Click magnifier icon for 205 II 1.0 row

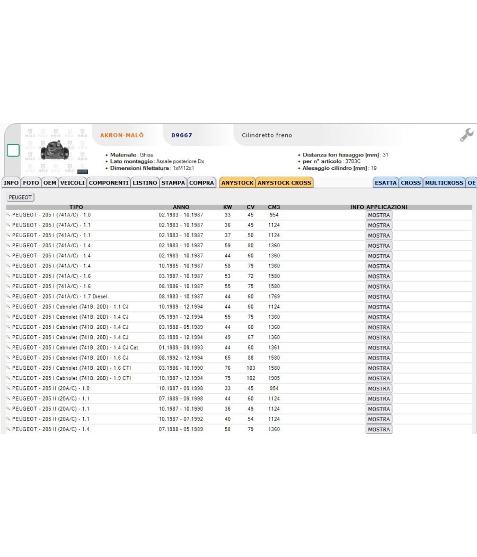point(8,388)
